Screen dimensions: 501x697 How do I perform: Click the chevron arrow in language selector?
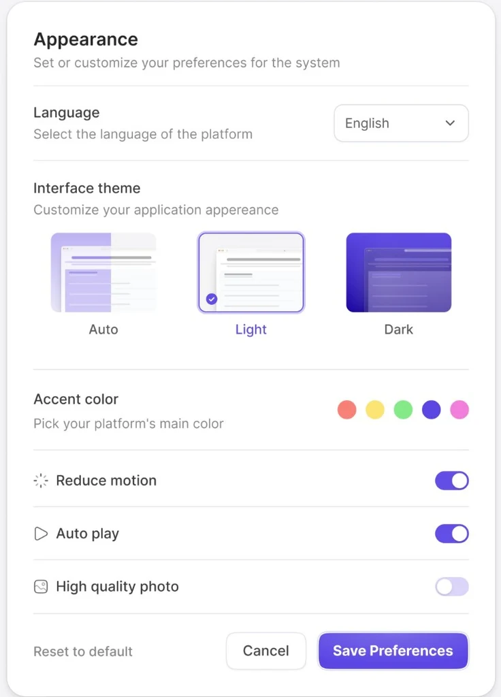coord(451,123)
